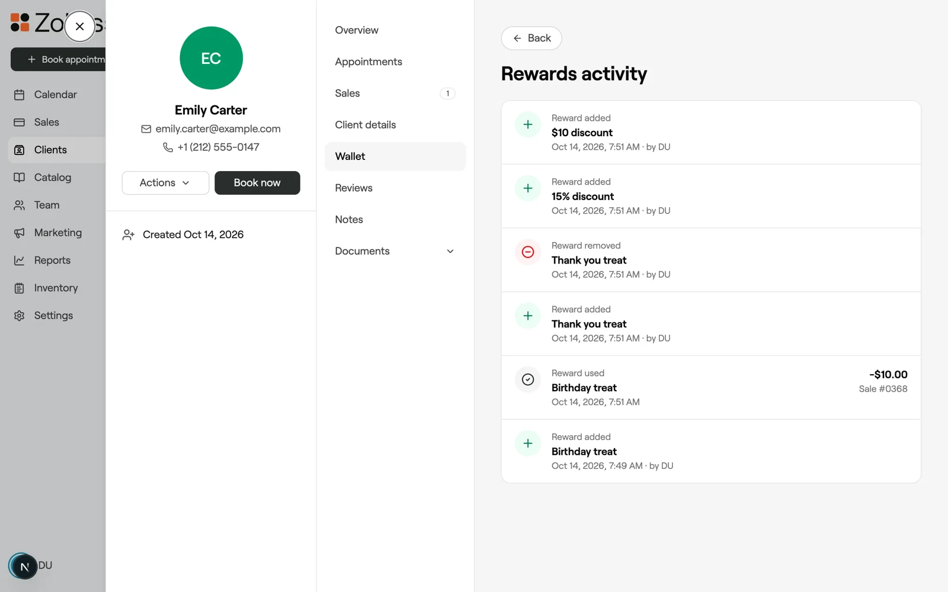
Task: Click the phone icon beside the number
Action: (x=168, y=147)
